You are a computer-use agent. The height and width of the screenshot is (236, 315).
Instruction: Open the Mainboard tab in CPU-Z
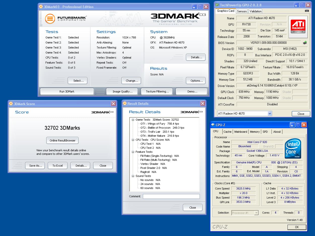tap(241, 132)
